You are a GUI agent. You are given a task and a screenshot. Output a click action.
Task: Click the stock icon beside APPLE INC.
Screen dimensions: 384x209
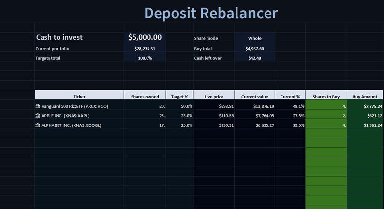point(37,115)
